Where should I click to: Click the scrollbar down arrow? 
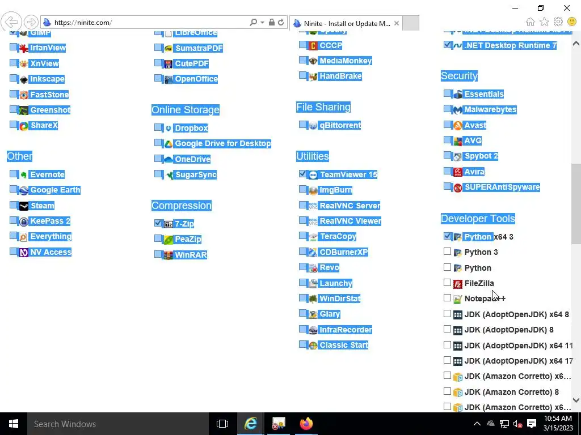tap(576, 400)
